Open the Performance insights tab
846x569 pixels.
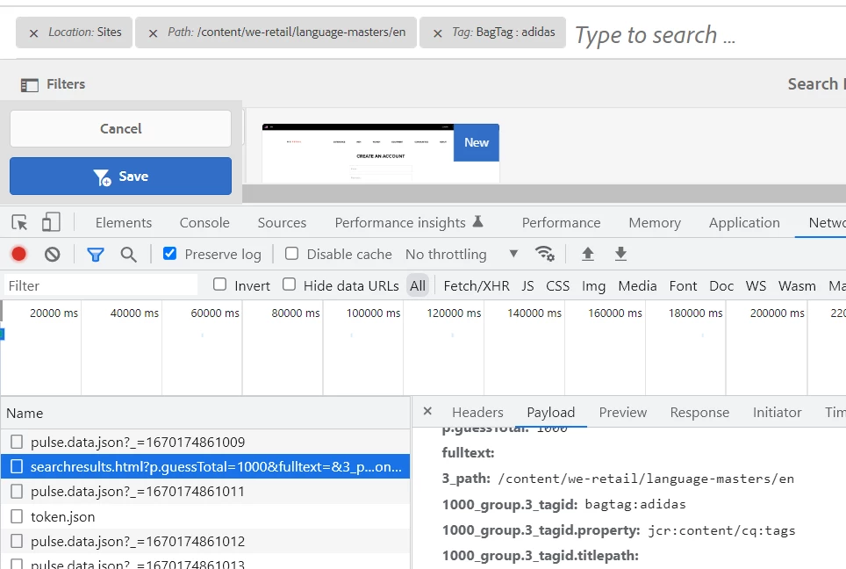(x=408, y=222)
